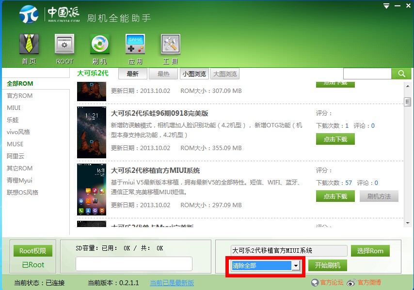Click the ROM list scrollbar thumb
The height and width of the screenshot is (290, 414).
tap(408, 102)
